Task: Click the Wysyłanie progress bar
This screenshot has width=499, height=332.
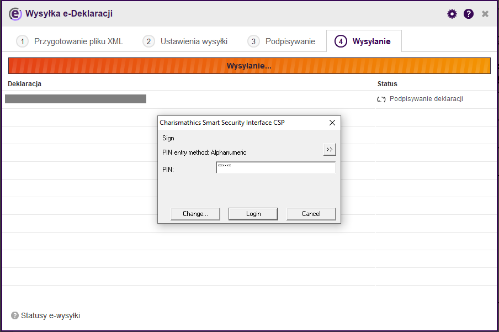Action: coord(249,66)
